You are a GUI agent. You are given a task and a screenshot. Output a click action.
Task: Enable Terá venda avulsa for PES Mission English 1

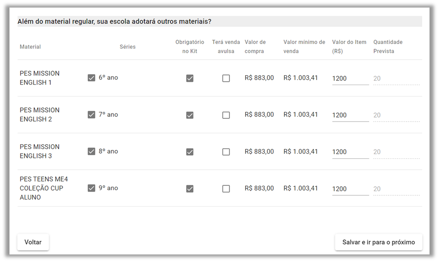coord(226,79)
